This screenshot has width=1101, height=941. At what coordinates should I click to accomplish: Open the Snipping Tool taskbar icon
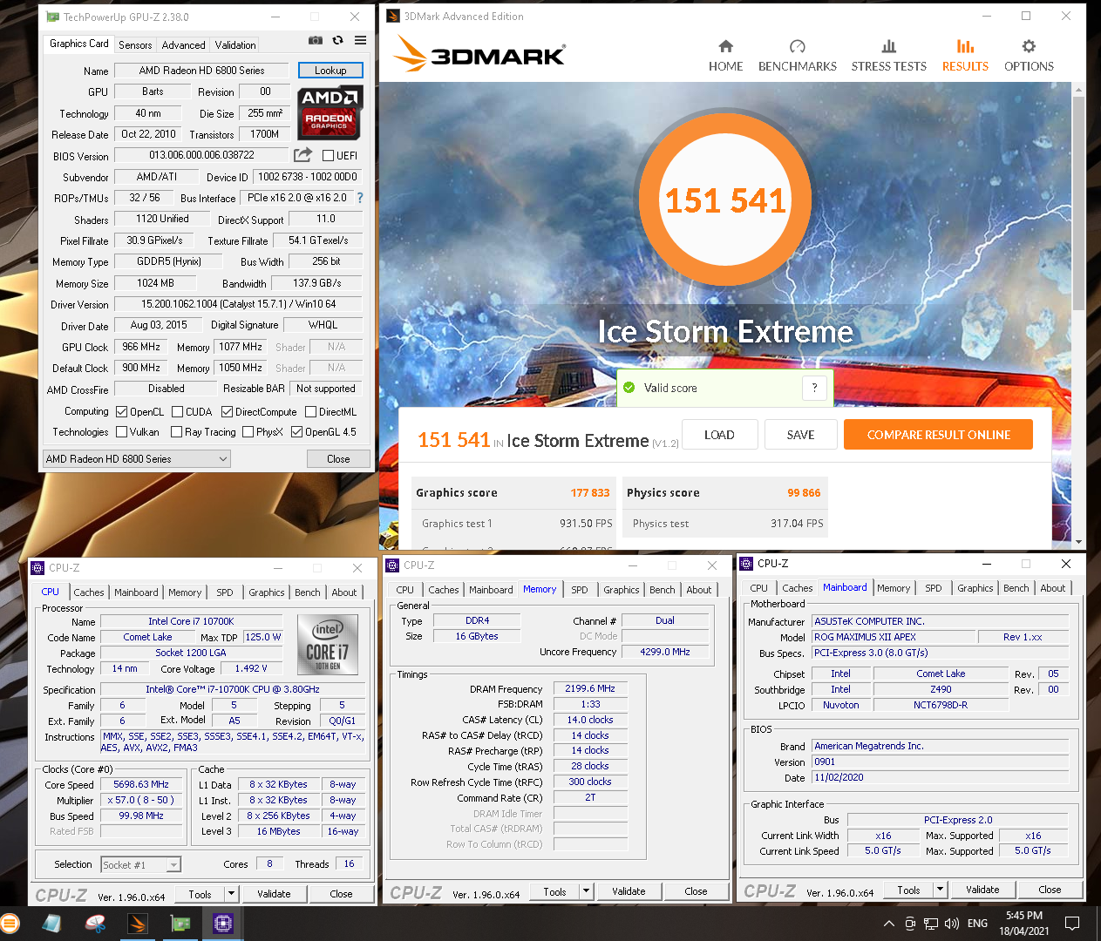[x=95, y=923]
